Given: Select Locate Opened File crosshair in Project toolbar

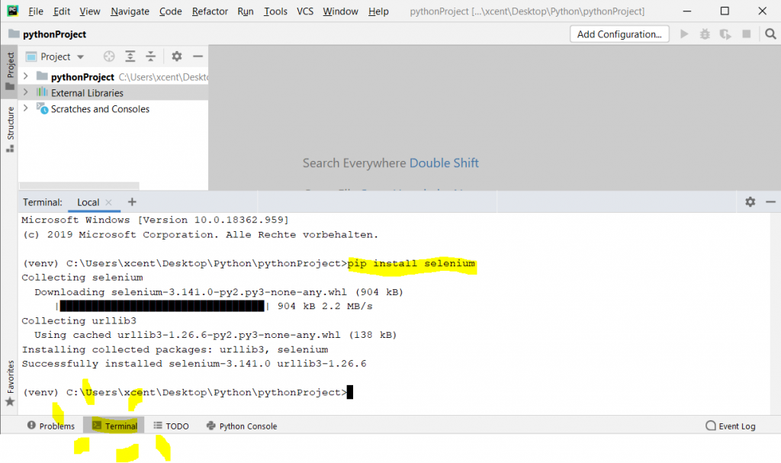Looking at the screenshot, I should [x=109, y=56].
